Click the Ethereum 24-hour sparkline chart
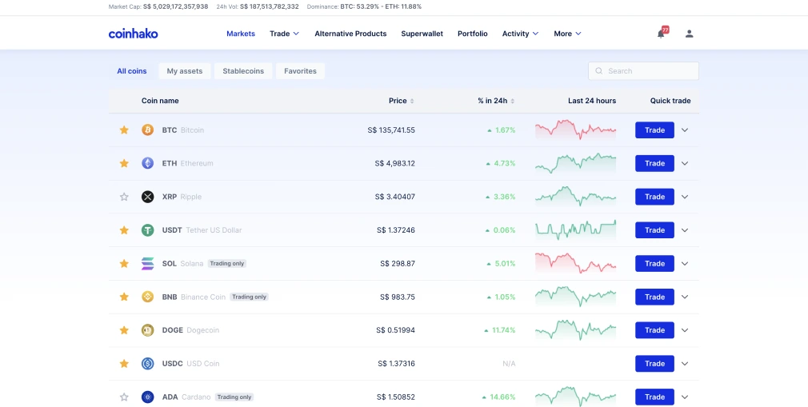This screenshot has height=407, width=808. click(x=575, y=163)
